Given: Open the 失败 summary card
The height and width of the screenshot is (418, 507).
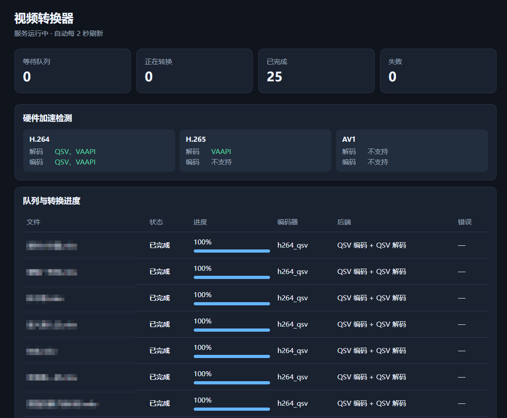Looking at the screenshot, I should [x=438, y=71].
